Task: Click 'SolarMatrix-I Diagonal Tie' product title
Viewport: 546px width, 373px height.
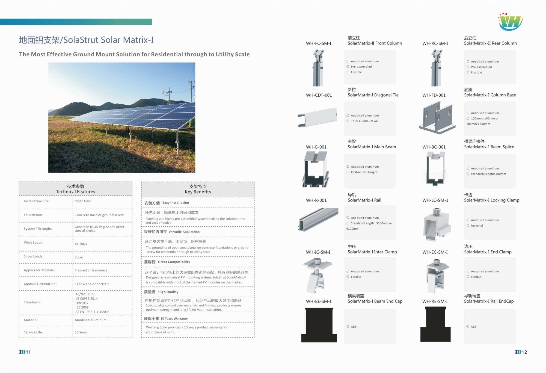Action: pos(373,95)
